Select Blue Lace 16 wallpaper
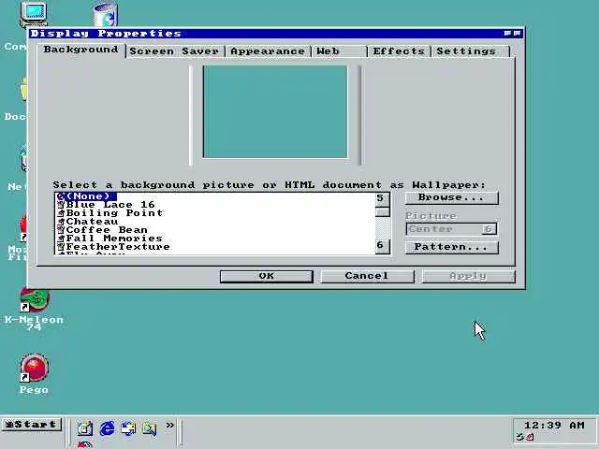The height and width of the screenshot is (449, 599). (x=106, y=205)
